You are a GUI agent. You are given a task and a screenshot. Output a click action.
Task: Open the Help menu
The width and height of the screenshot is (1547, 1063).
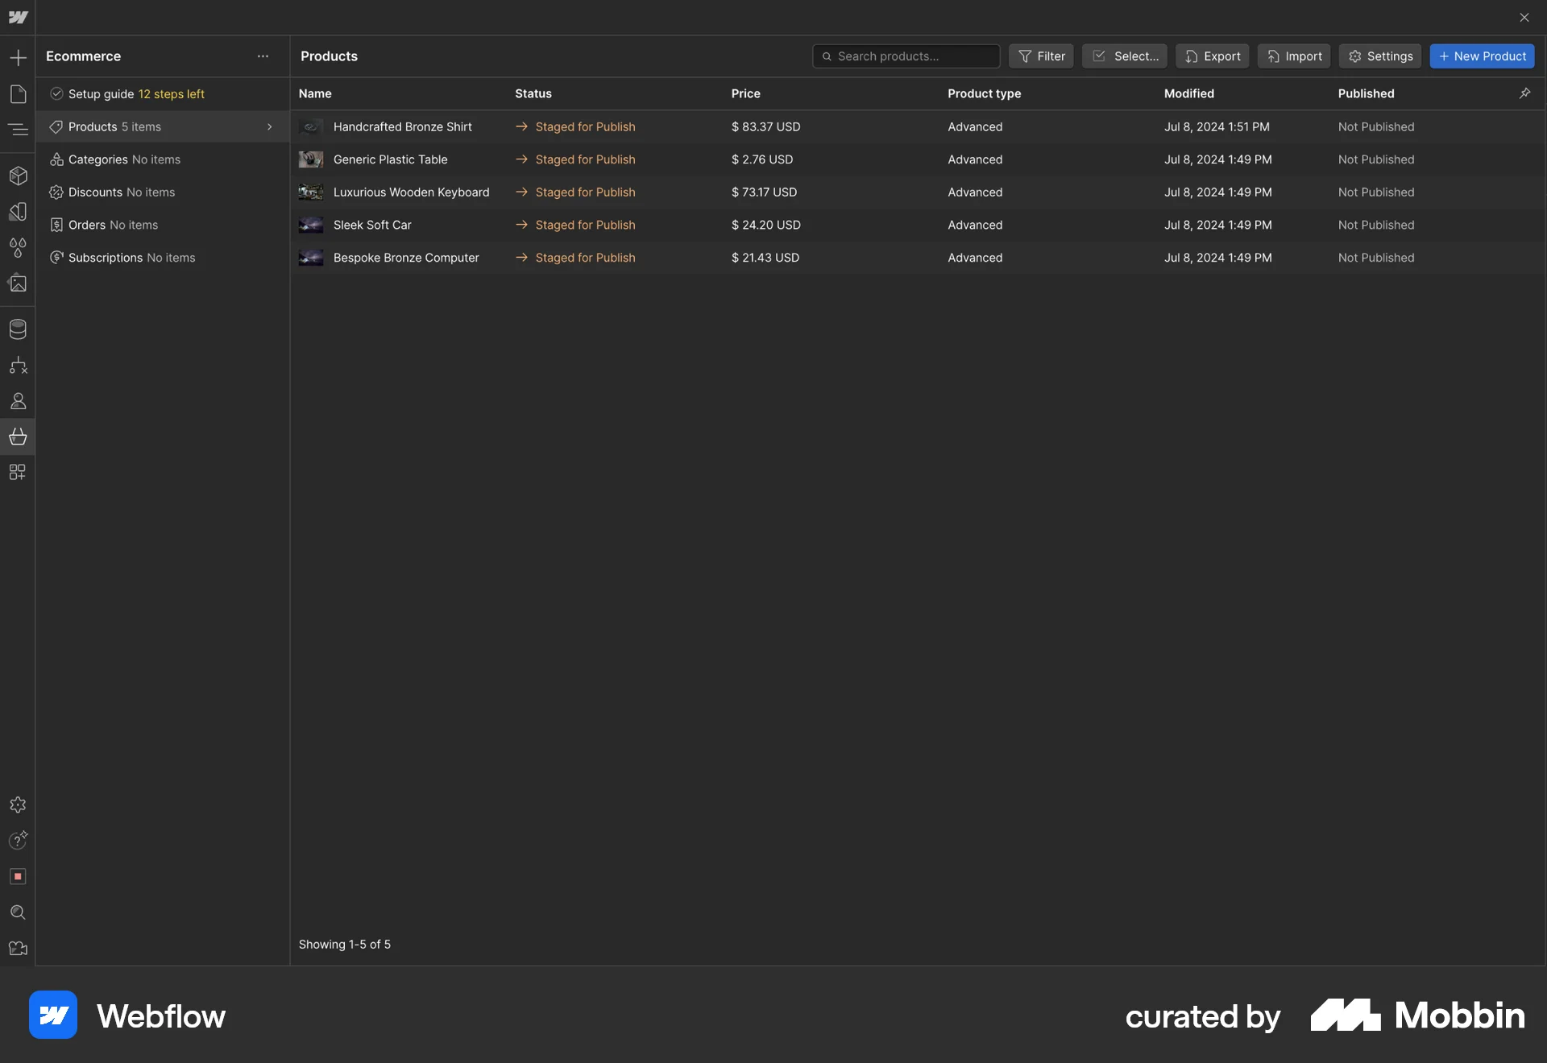point(18,841)
